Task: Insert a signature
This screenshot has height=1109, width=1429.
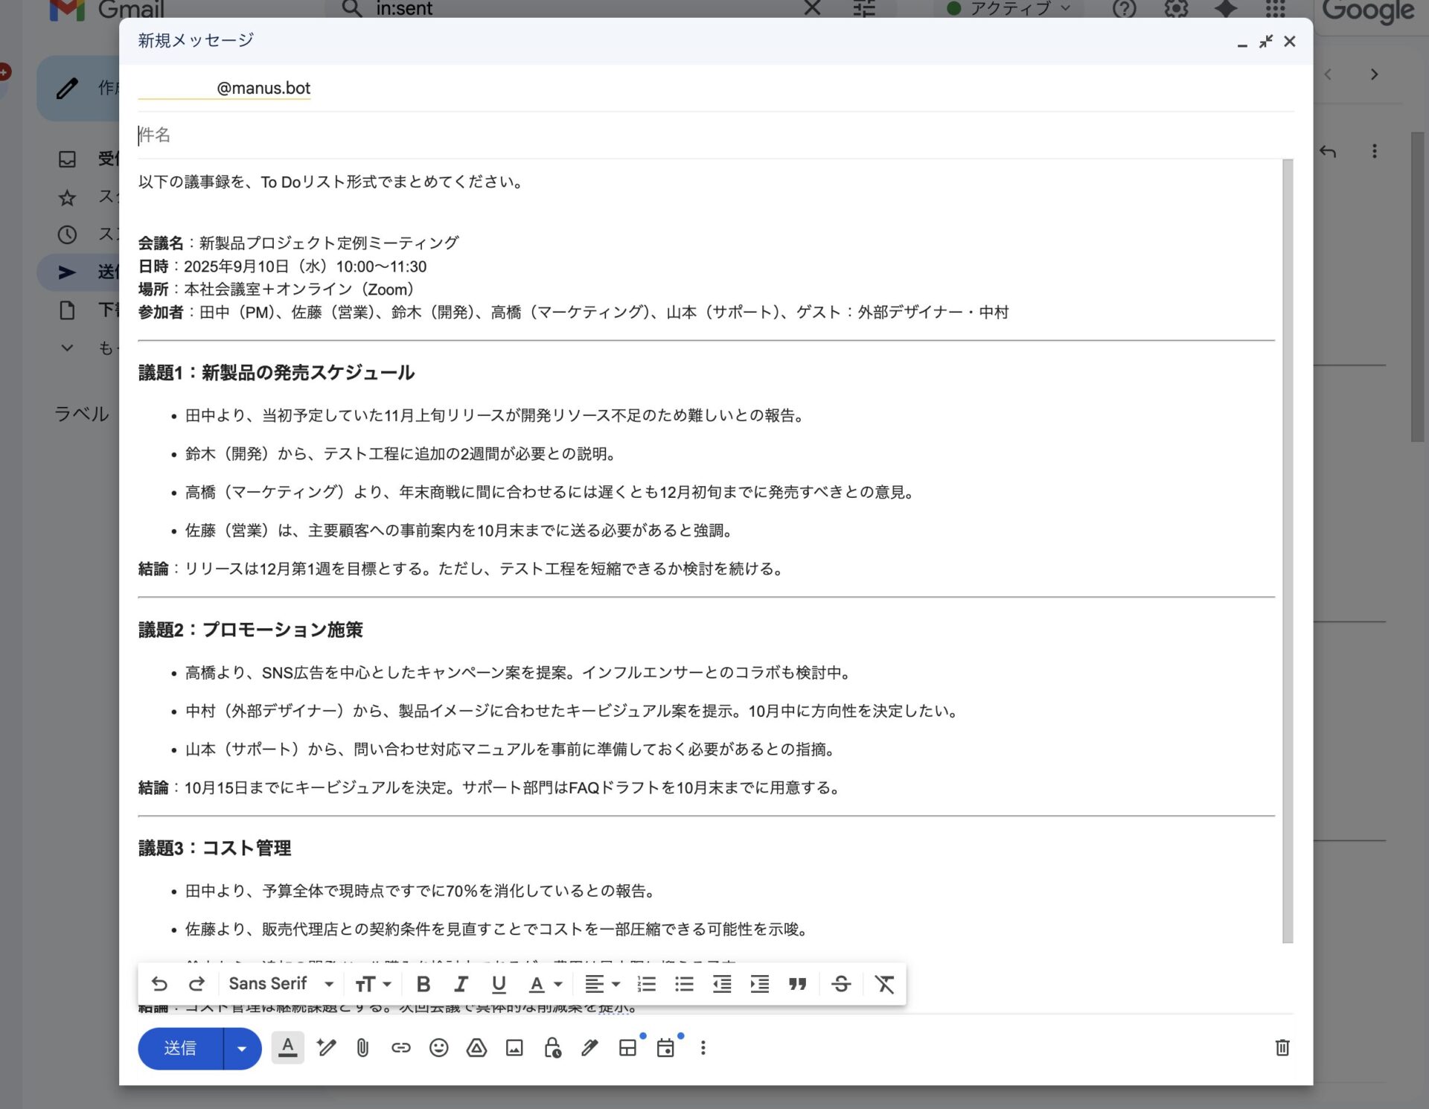Action: (x=589, y=1048)
